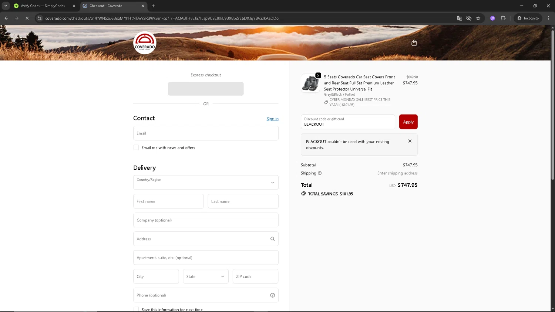
Task: Apply the discount code
Action: 408,122
